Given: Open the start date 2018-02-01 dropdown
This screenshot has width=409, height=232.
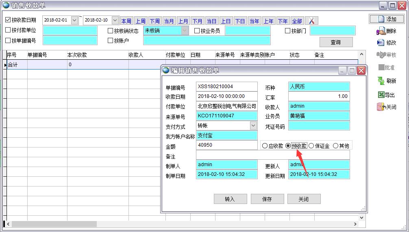Looking at the screenshot, I should point(74,20).
